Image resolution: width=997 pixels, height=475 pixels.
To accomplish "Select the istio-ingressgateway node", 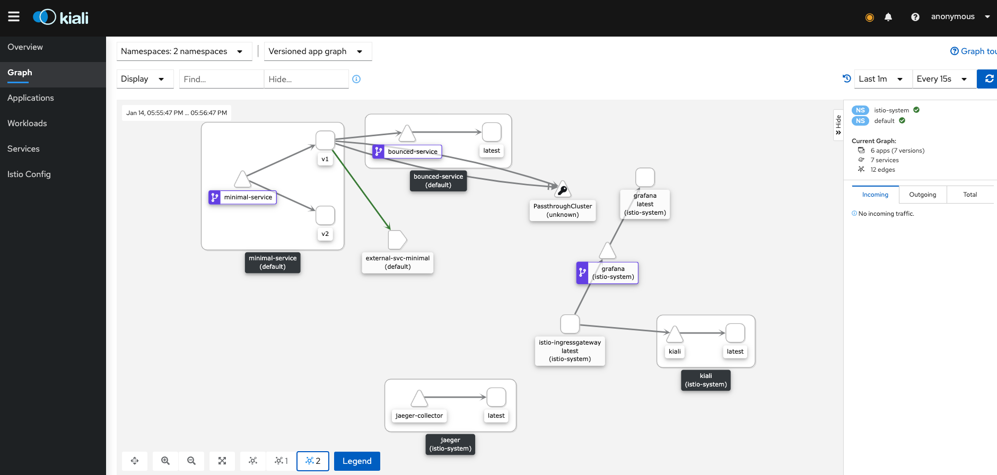I will (x=570, y=324).
